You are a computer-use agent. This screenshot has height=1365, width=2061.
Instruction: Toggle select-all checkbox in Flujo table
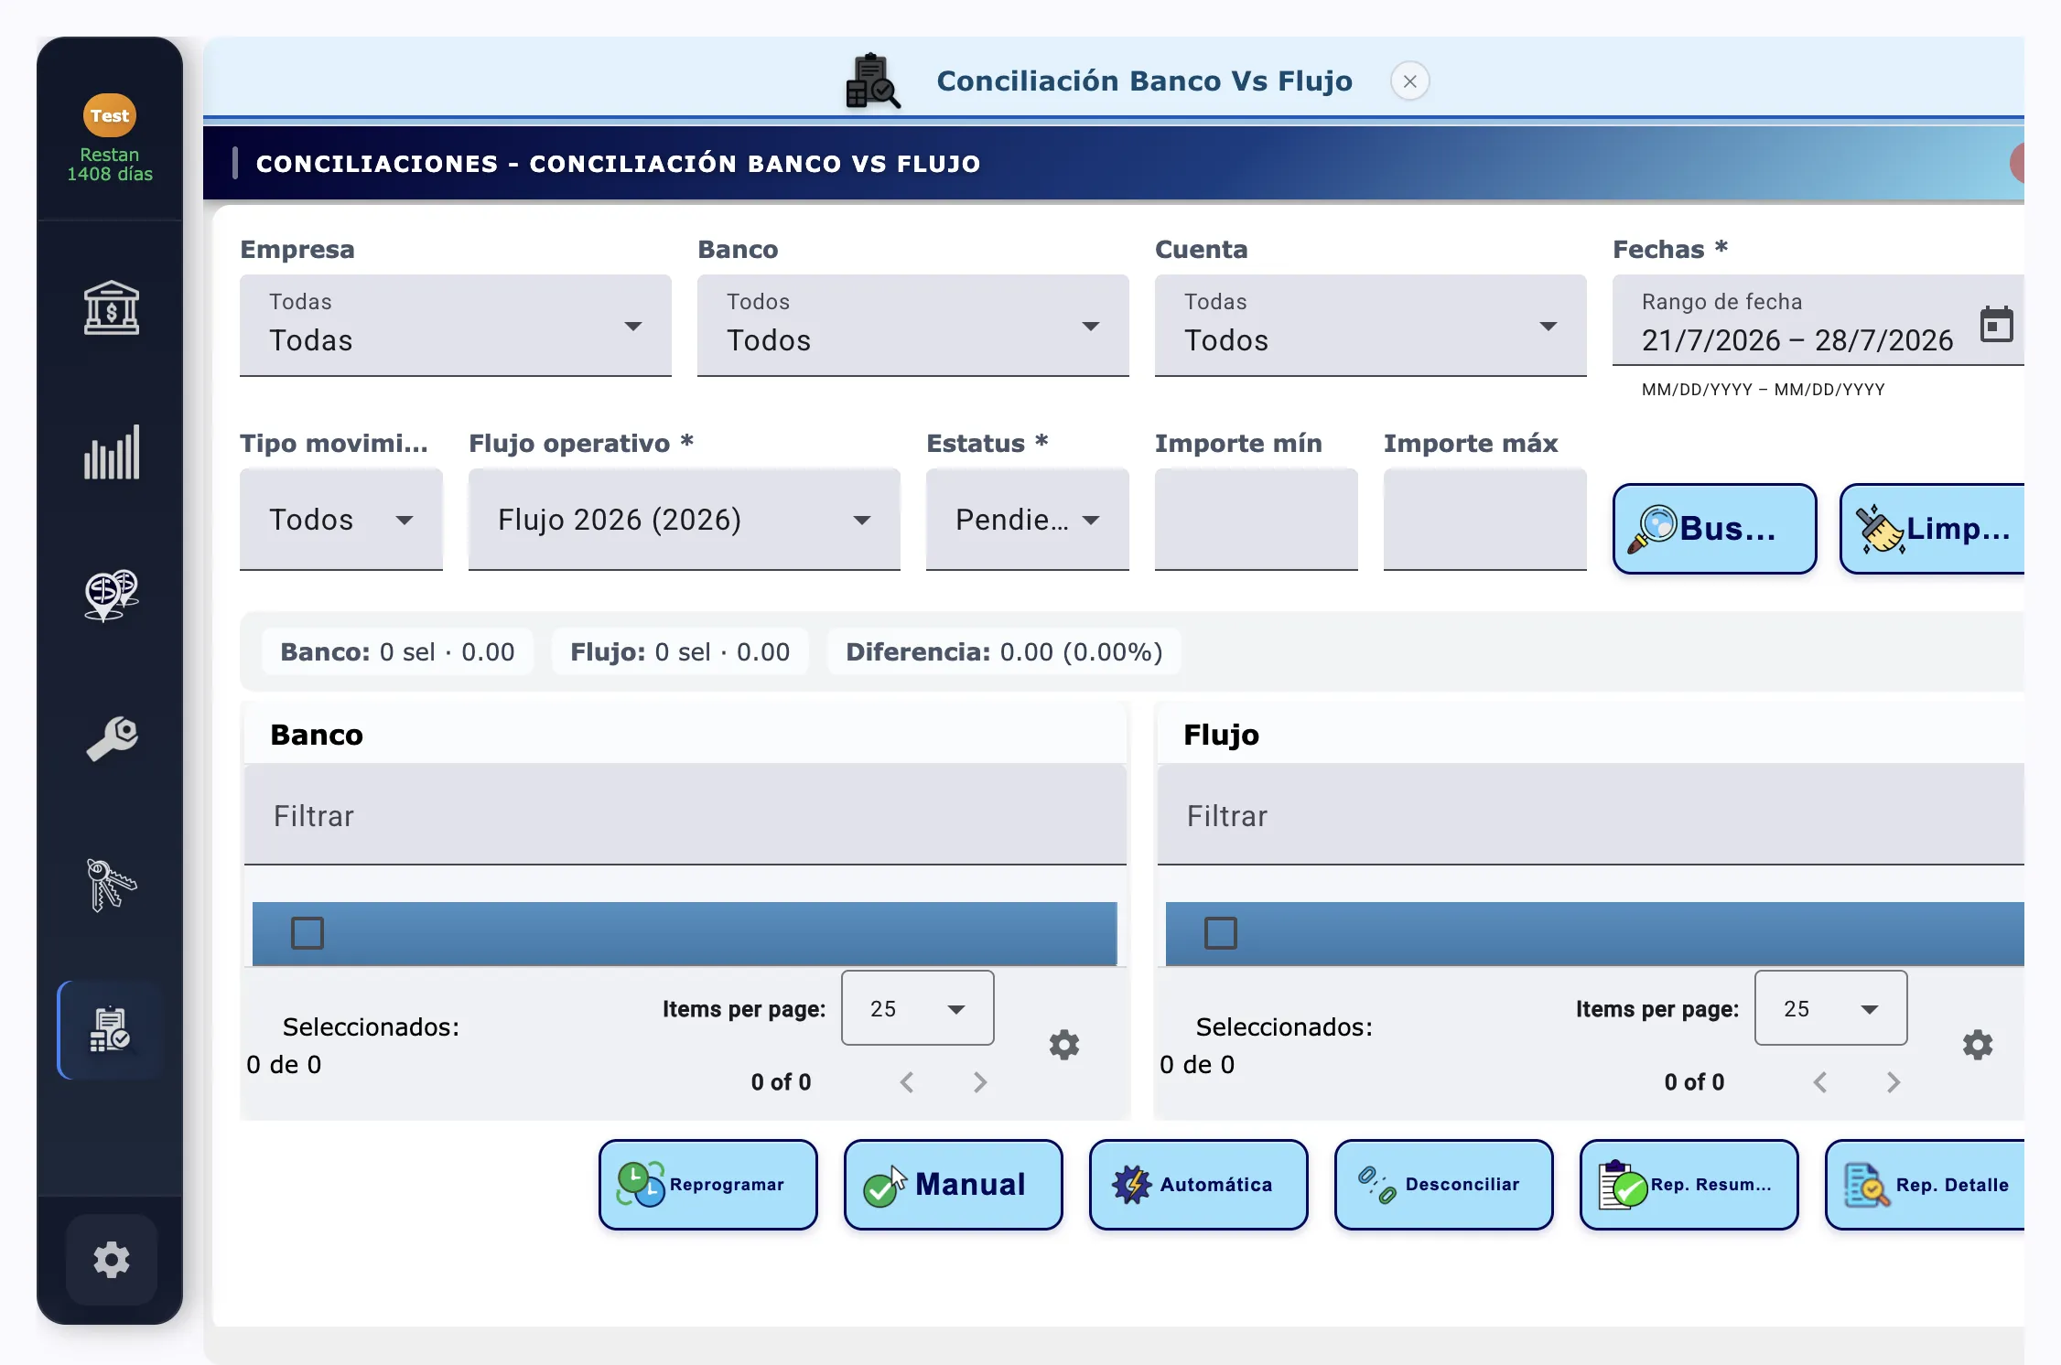point(1221,933)
